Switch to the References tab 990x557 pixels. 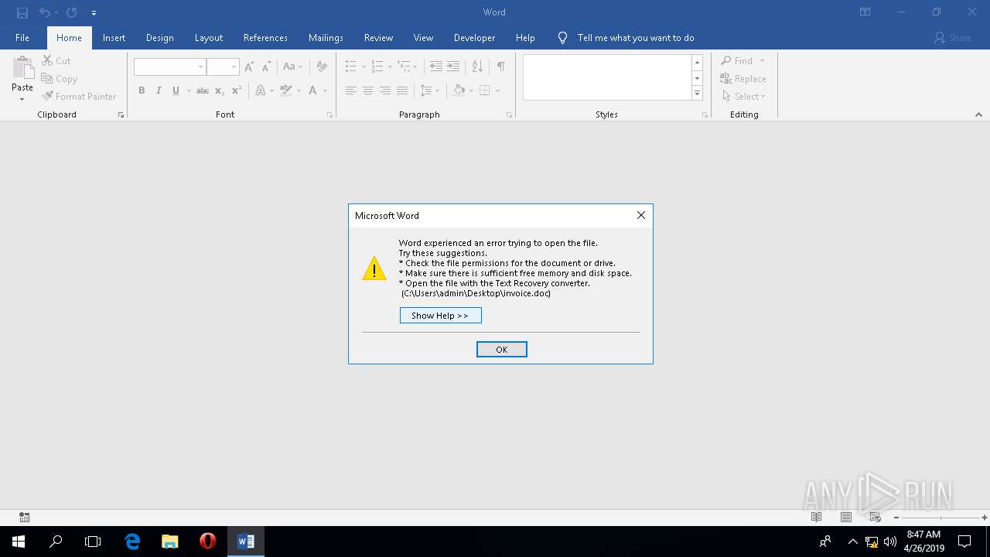click(x=265, y=38)
